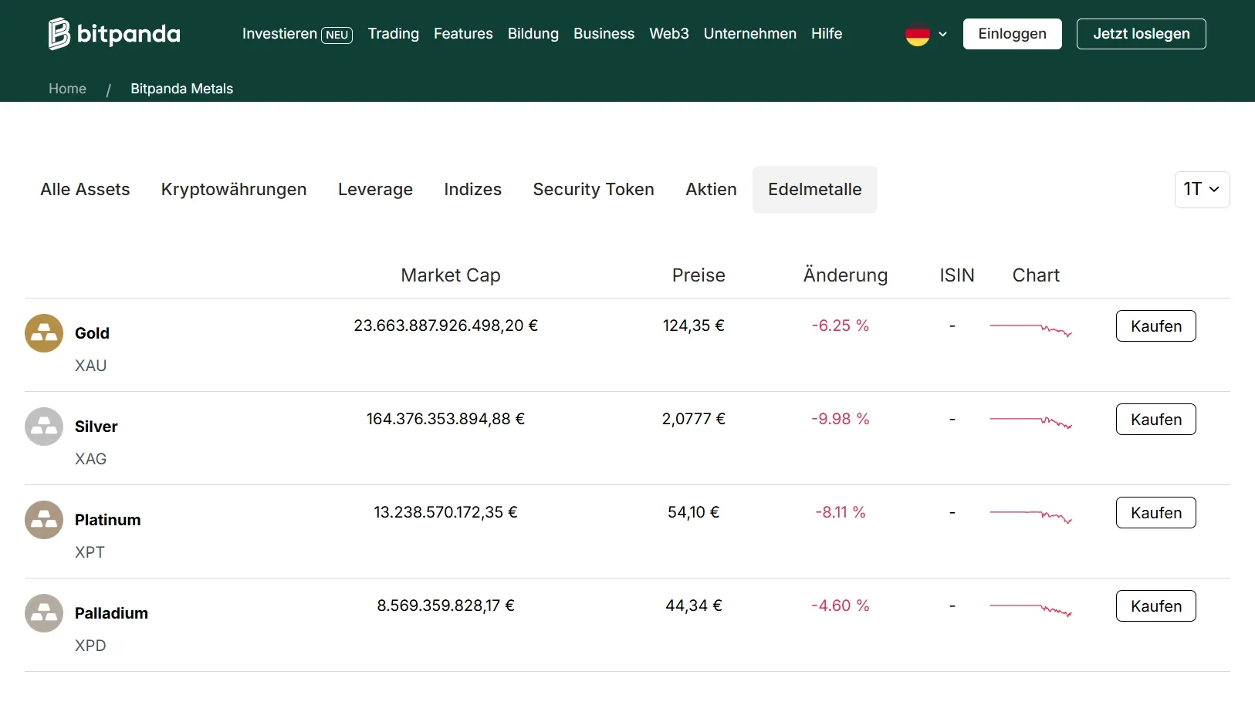The width and height of the screenshot is (1255, 705).
Task: Open the Trading menu
Action: coord(393,33)
